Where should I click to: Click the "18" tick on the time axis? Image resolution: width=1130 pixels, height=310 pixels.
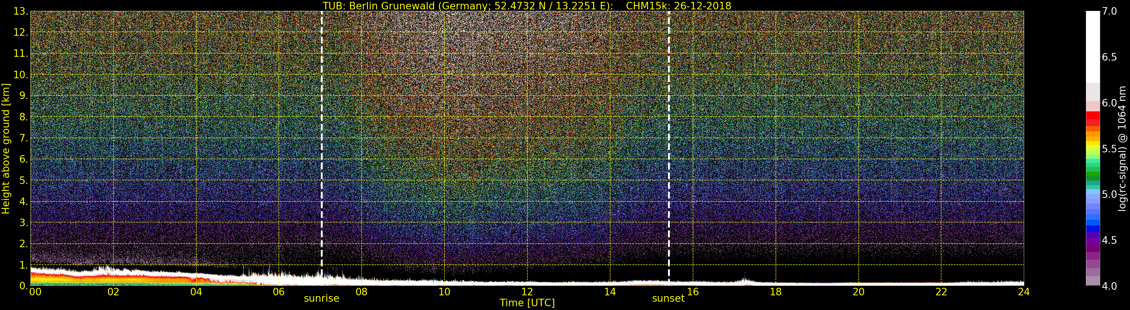(776, 292)
